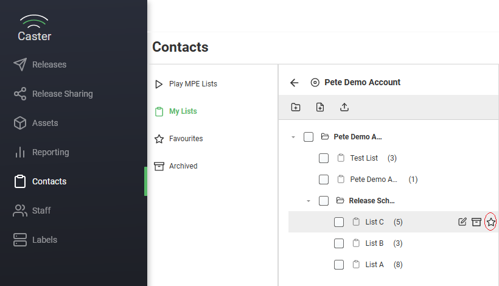Collapse the Release Sch... folder arrow

(309, 201)
